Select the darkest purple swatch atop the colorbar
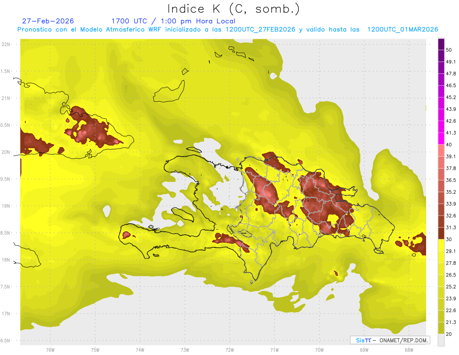This screenshot has width=459, height=355. pyautogui.click(x=441, y=44)
